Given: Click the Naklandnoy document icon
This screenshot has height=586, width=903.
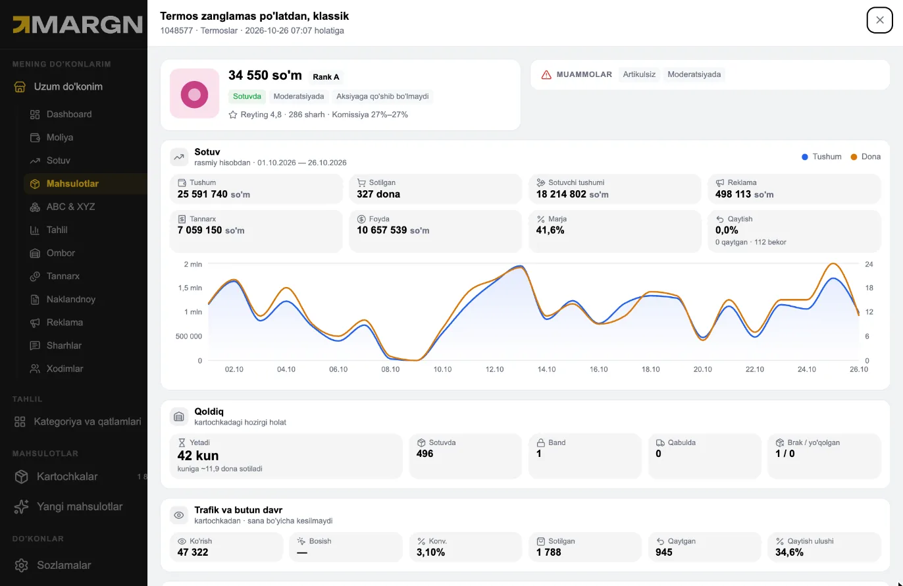Looking at the screenshot, I should coord(35,300).
